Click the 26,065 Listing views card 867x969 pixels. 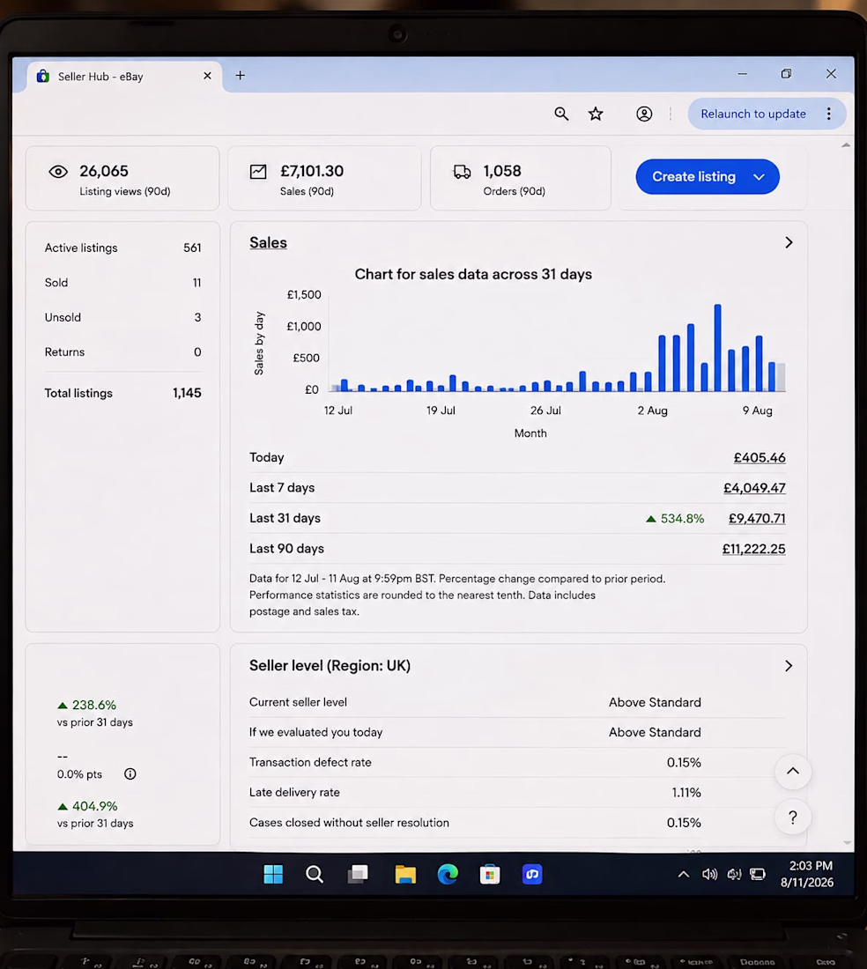(122, 179)
